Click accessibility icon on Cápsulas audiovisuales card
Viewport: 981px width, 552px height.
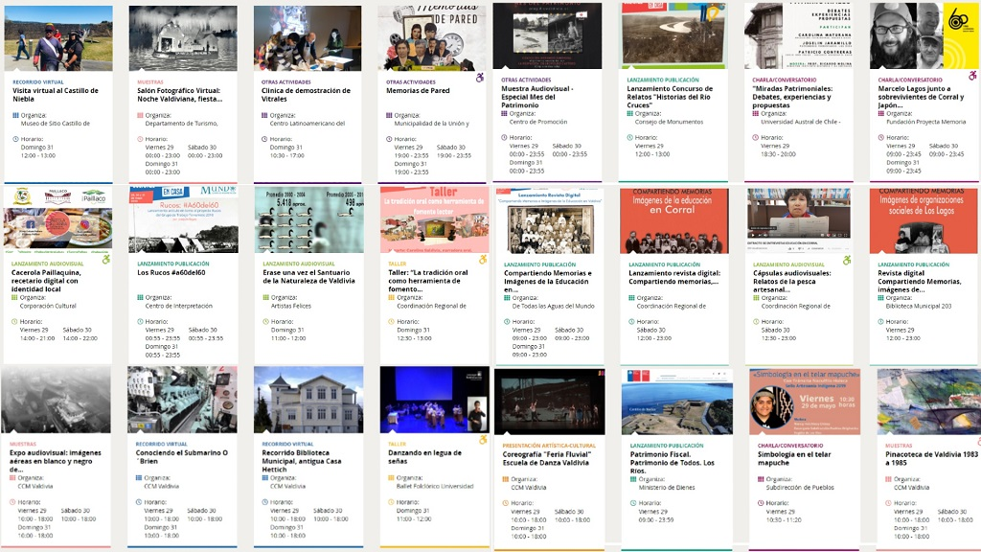[847, 260]
